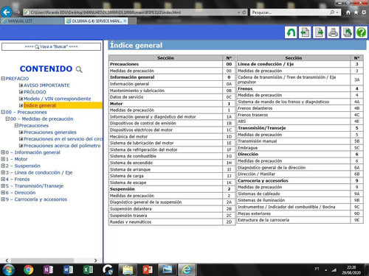Open Sistemas de cableado table row
Image resolution: width=369 pixels, height=276 pixels.
pos(300,194)
